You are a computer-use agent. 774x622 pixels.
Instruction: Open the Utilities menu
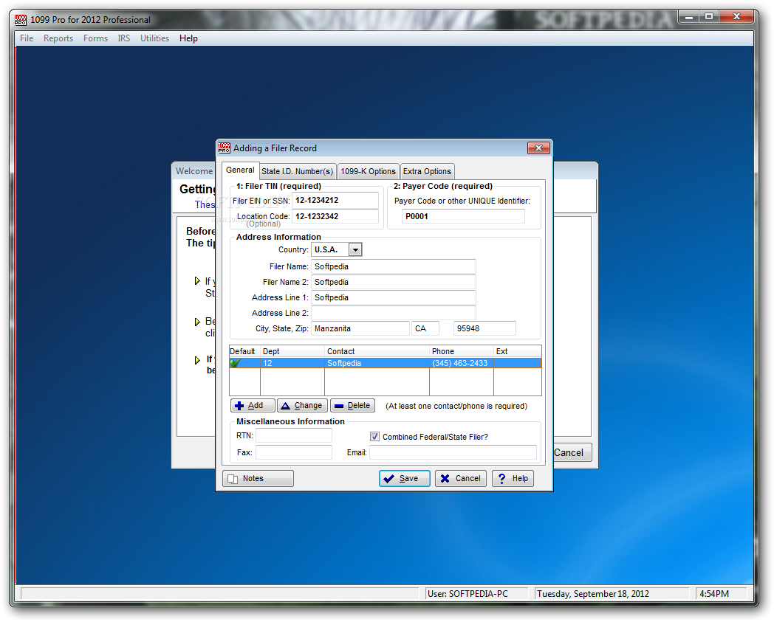pyautogui.click(x=154, y=38)
